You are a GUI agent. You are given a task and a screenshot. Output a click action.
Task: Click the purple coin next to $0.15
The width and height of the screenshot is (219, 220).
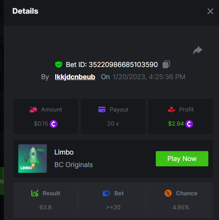coord(53,124)
